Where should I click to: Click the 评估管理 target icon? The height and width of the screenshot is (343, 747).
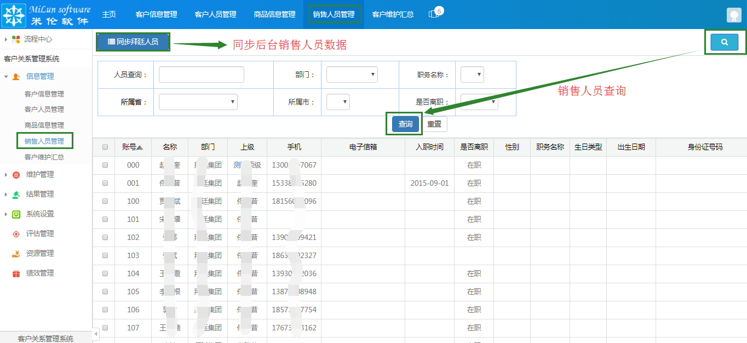[x=16, y=233]
